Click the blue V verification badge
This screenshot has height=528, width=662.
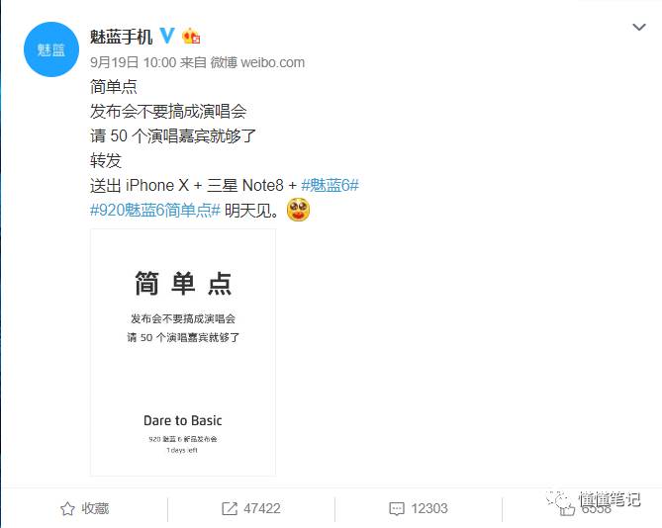point(167,36)
